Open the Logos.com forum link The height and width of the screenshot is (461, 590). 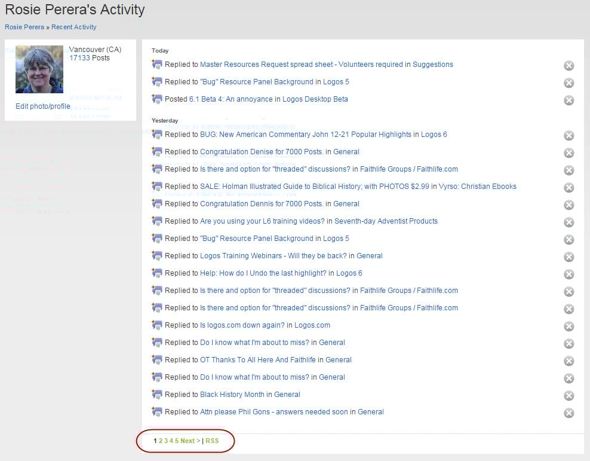(x=312, y=325)
